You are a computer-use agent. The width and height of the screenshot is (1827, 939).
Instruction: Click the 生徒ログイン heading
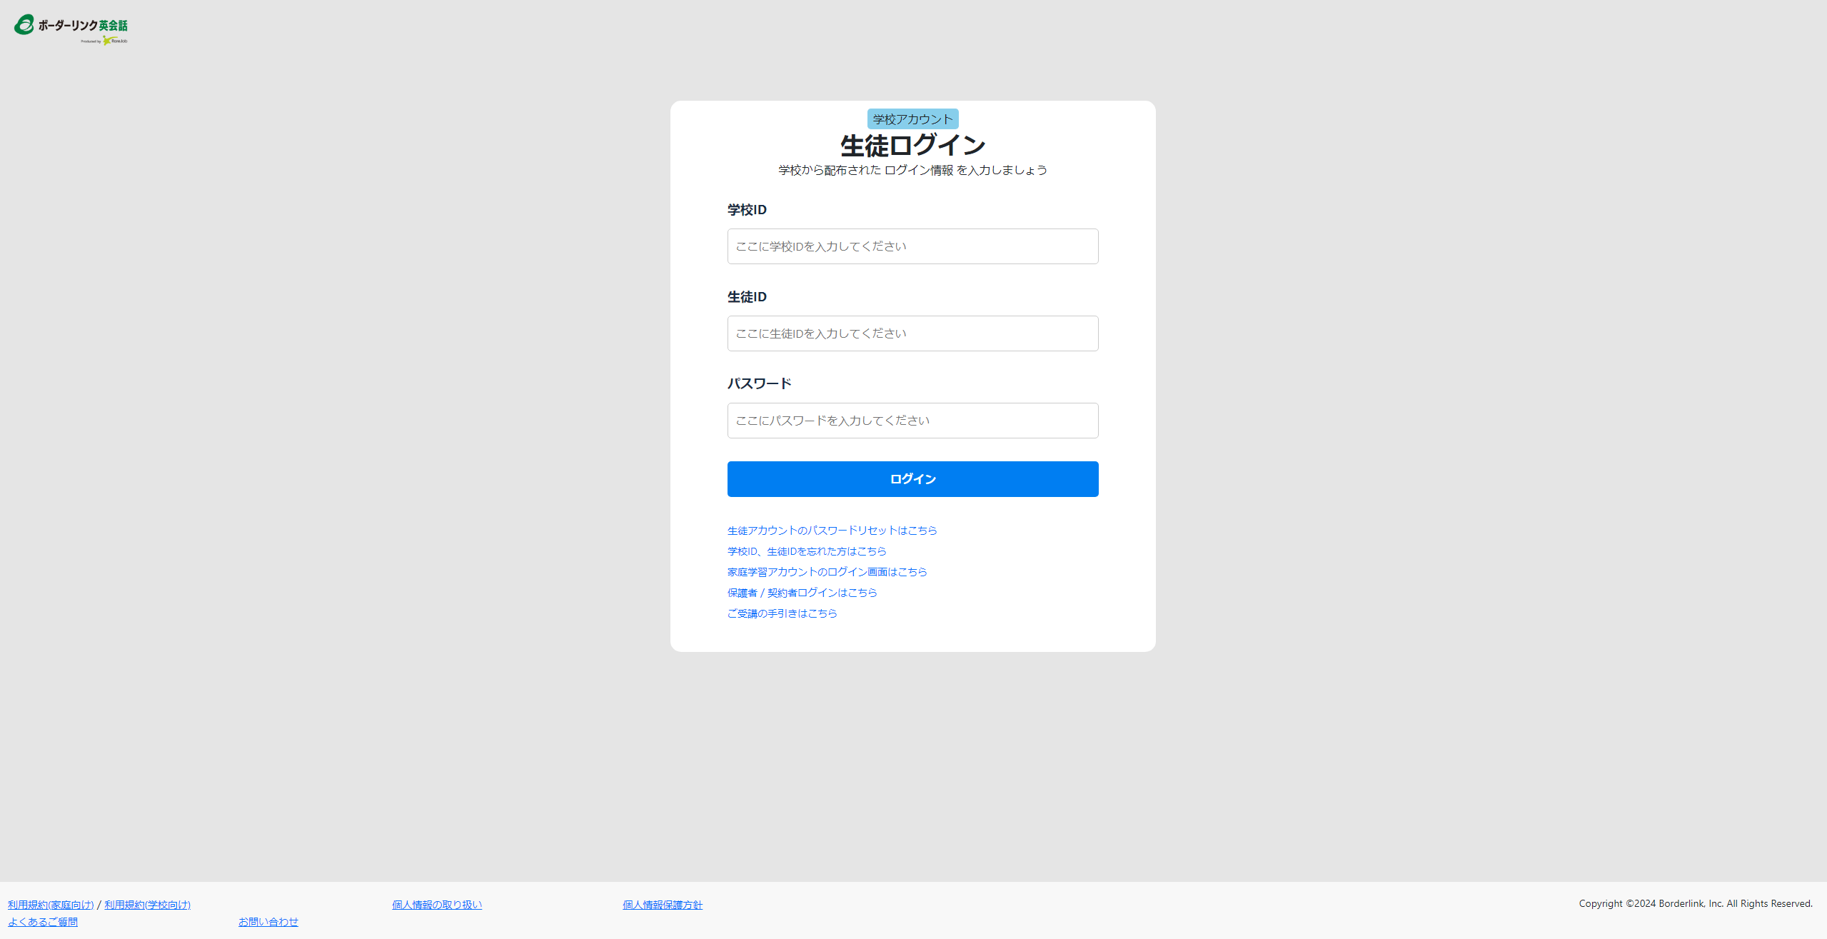pos(912,146)
